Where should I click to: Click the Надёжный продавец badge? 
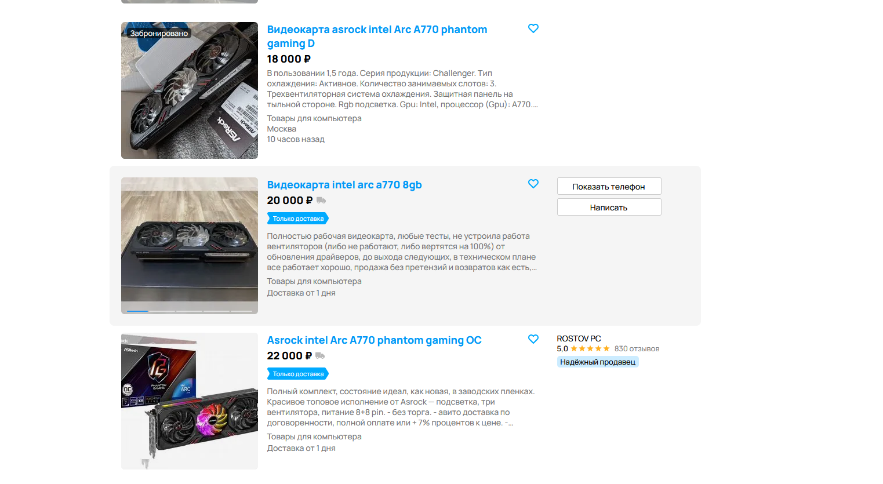coord(598,362)
